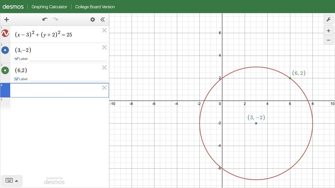The height and width of the screenshot is (188, 335).
Task: Zoom out of the graph
Action: click(x=328, y=40)
